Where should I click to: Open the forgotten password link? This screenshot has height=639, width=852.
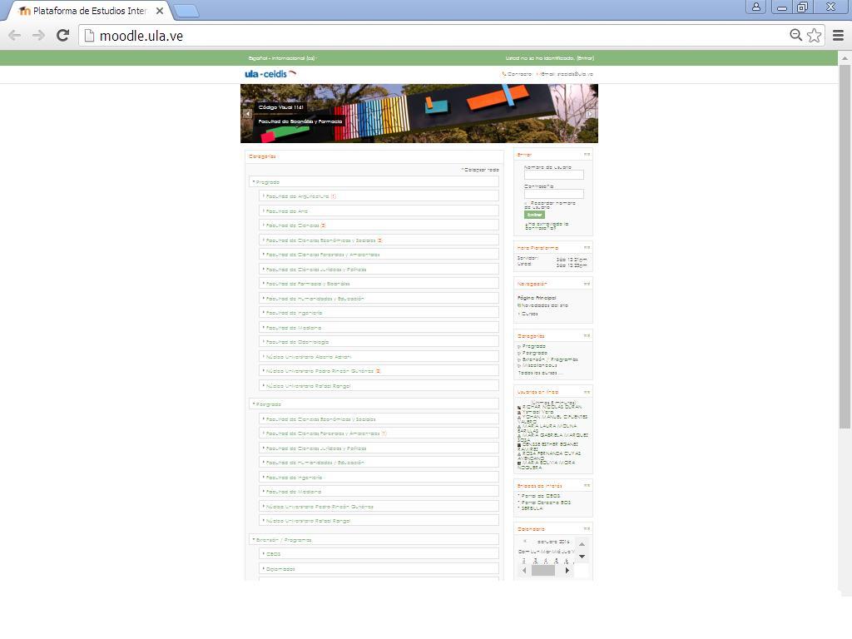548,226
